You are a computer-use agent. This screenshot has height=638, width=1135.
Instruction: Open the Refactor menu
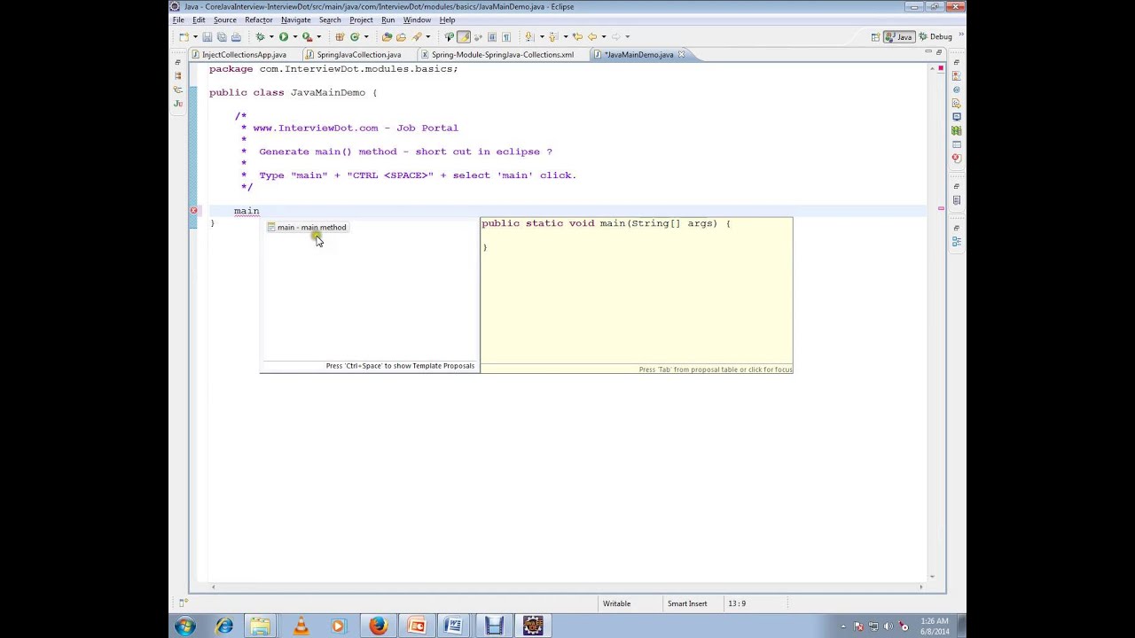(258, 19)
